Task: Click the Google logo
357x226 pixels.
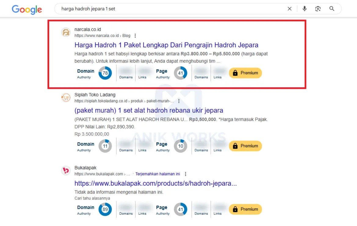Action: (x=27, y=9)
